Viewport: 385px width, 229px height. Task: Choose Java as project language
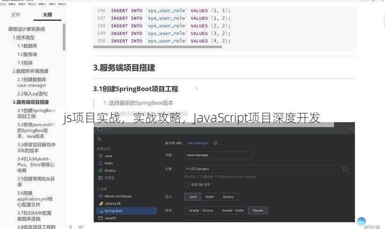coord(193,197)
